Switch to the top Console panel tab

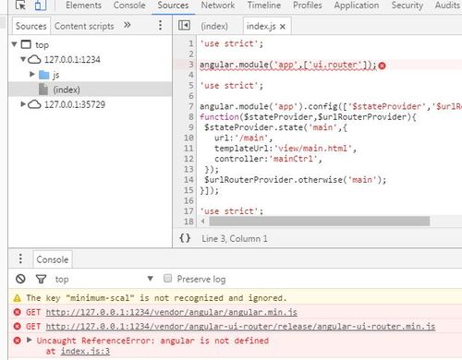point(129,6)
